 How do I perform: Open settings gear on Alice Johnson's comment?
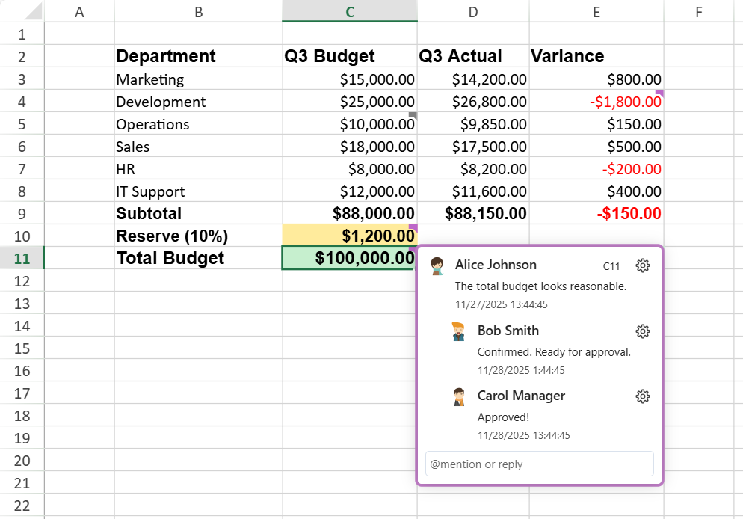[x=642, y=265]
